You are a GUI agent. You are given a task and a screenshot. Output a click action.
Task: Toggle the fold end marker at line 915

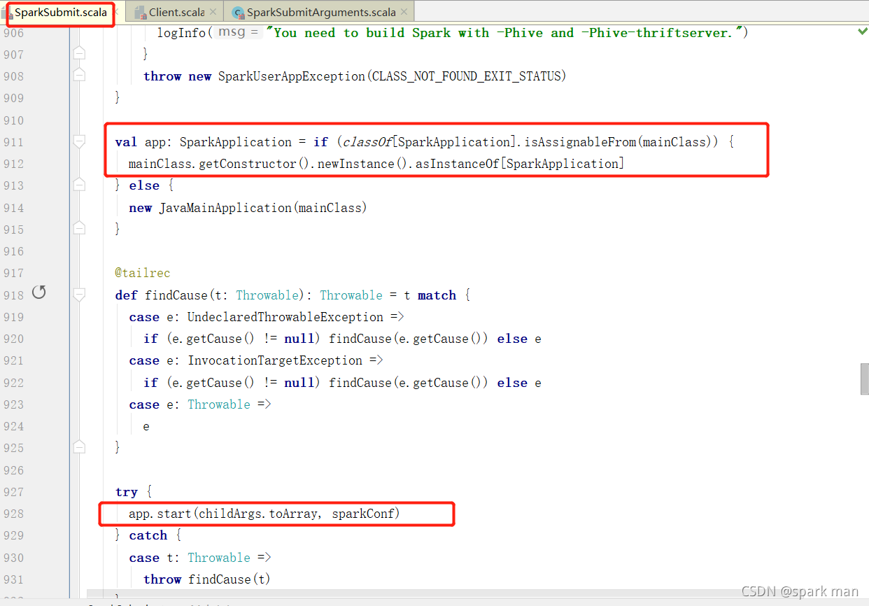[x=79, y=228]
